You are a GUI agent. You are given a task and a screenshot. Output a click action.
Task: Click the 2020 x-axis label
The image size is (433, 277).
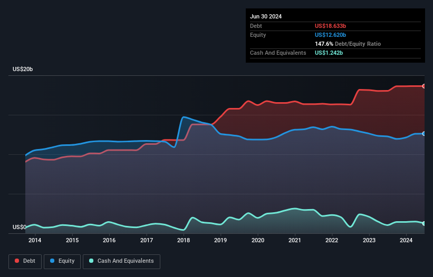(258, 240)
